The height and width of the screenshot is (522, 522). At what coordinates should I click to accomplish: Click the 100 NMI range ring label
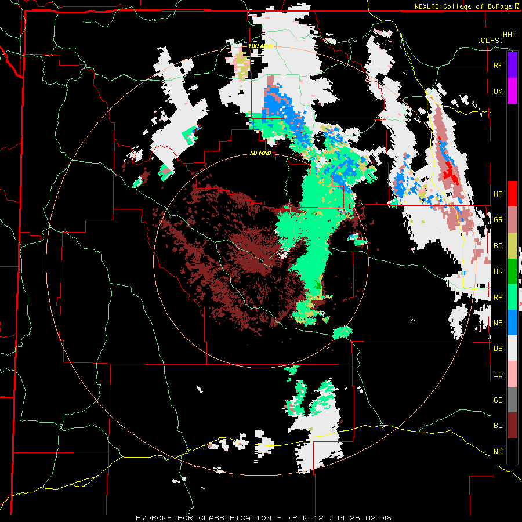(260, 46)
